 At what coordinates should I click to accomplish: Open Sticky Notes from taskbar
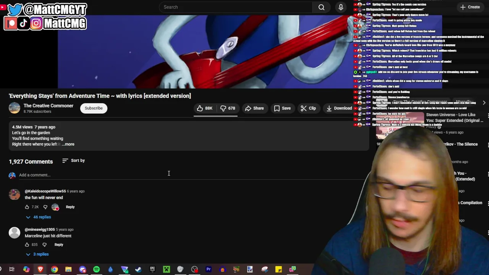click(279, 269)
